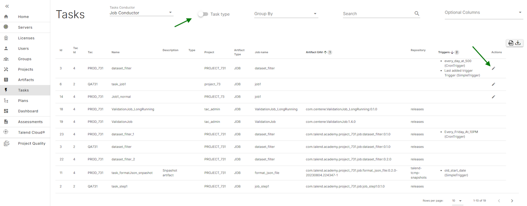This screenshot has height=206, width=527.
Task: Change rows per page selector
Action: click(457, 201)
